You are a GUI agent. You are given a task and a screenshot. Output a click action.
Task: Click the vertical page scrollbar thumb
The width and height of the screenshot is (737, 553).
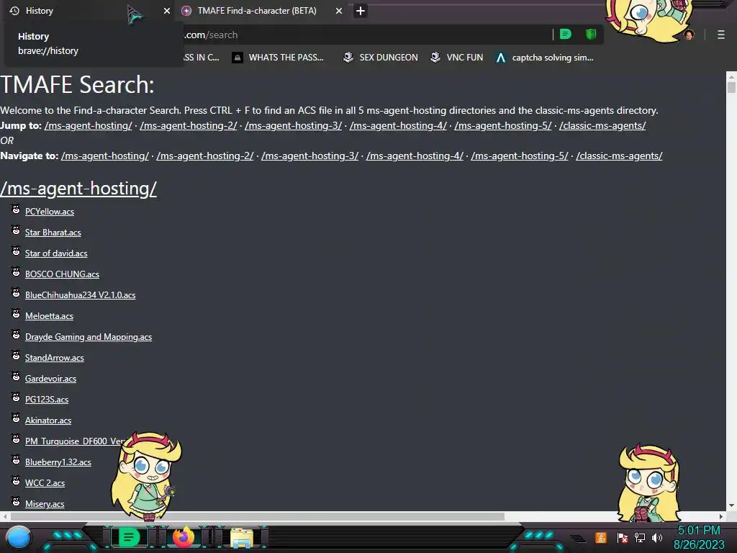[731, 87]
